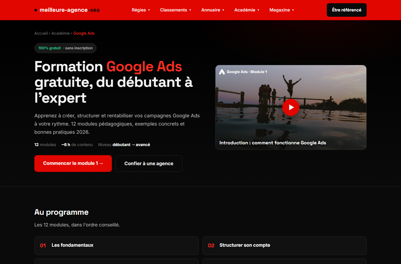The width and height of the screenshot is (401, 264).
Task: Click the meilleure-agence-sea site logo
Action: (67, 10)
